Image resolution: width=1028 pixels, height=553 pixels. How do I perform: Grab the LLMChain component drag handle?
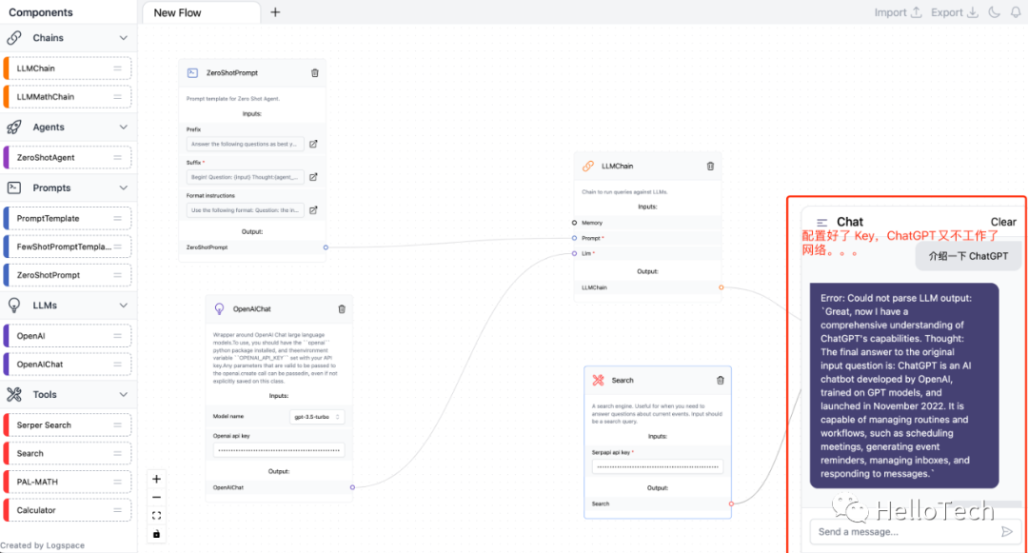point(117,69)
